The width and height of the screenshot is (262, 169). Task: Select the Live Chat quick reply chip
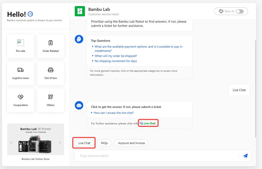tap(84, 143)
